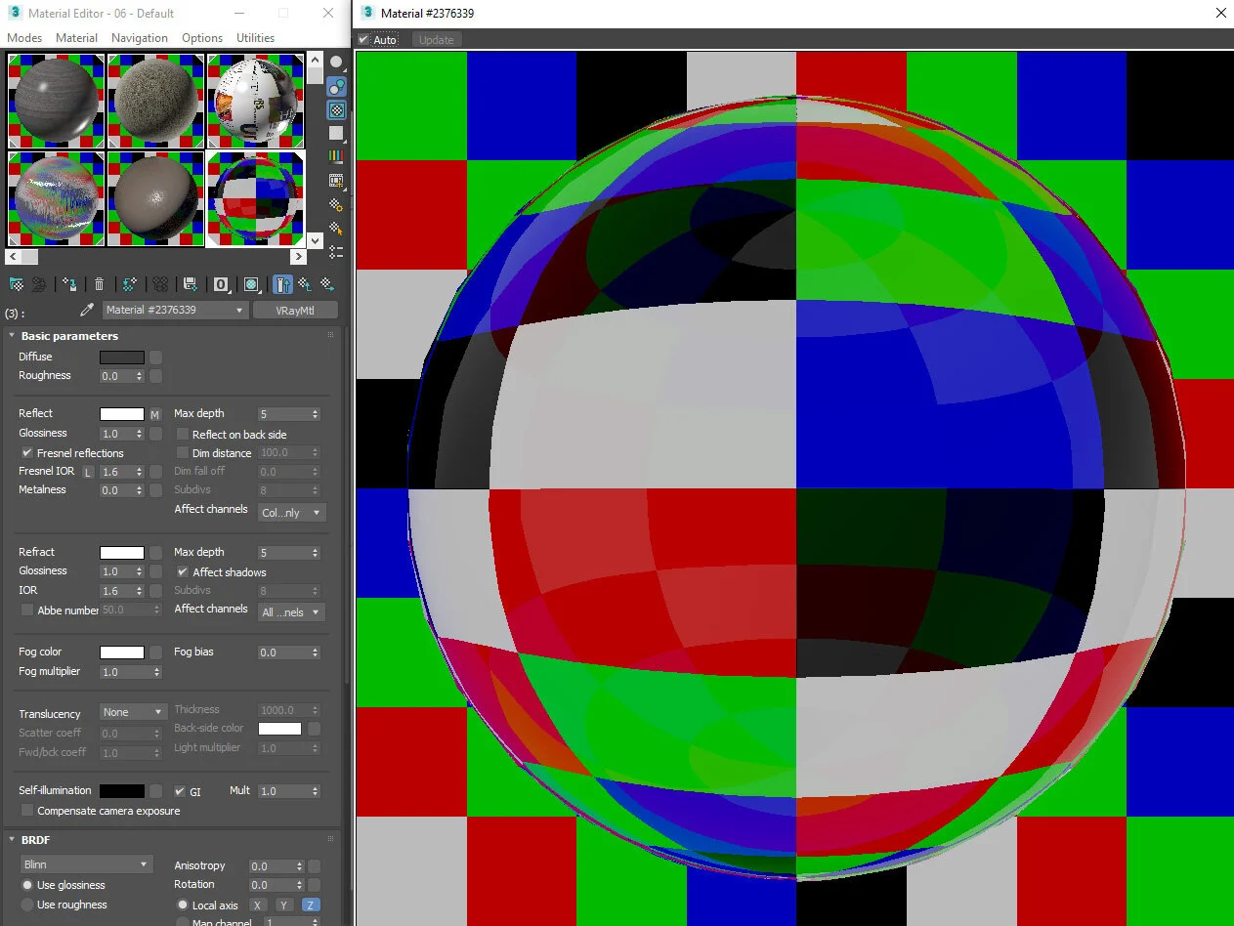The image size is (1234, 926).
Task: Click the Z axis button
Action: 311,905
